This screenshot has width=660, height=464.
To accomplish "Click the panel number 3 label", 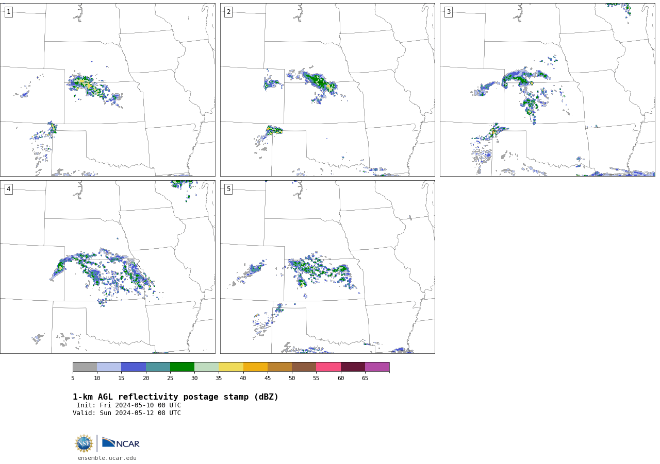I will coord(449,12).
